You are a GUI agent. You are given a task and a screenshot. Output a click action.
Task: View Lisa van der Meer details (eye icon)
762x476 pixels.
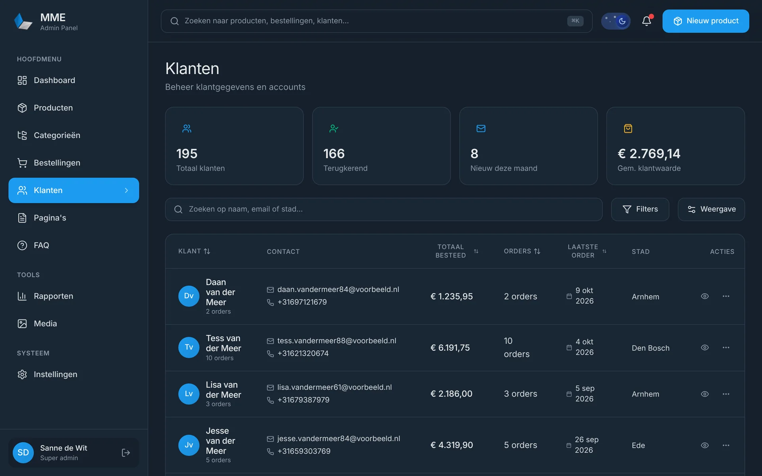click(x=705, y=394)
